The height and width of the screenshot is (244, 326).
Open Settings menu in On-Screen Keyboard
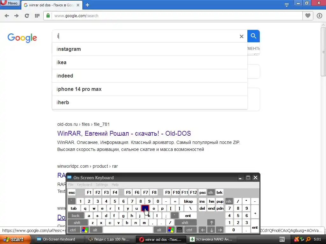(x=102, y=185)
